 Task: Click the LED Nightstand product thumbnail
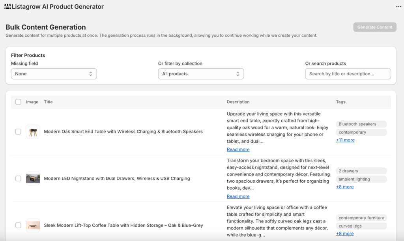click(33, 178)
